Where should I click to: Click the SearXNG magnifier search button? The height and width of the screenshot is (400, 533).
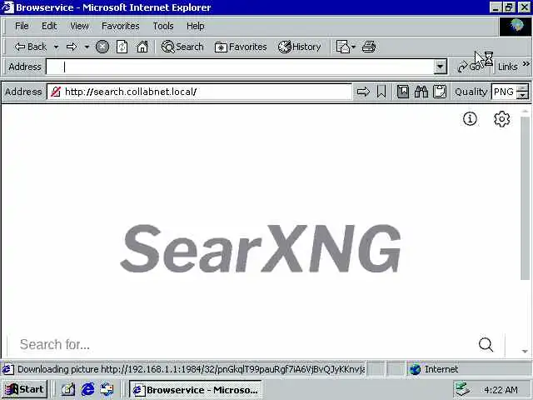pos(486,344)
